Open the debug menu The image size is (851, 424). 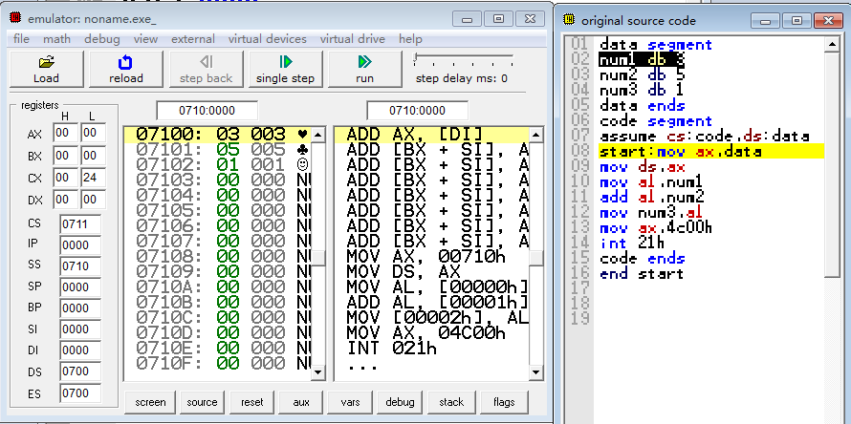coord(102,39)
